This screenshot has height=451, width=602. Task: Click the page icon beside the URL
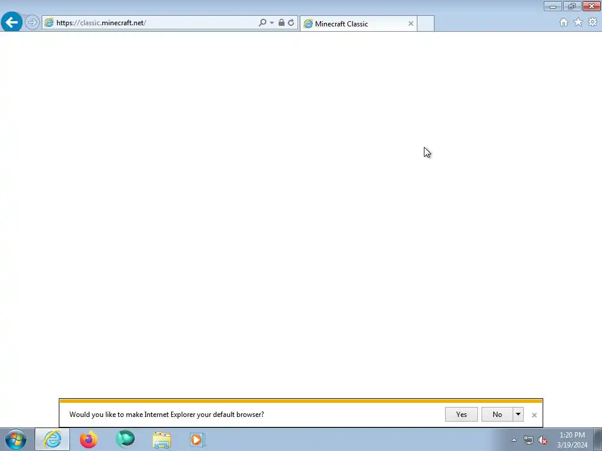49,23
